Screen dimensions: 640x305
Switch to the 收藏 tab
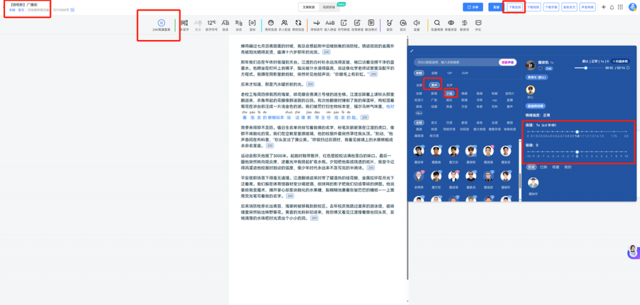pos(555,167)
